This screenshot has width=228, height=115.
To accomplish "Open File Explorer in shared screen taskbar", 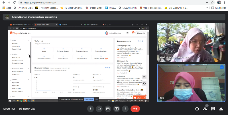I will 18,100.
